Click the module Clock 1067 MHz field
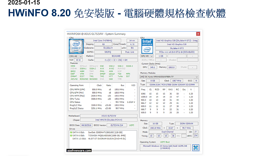This screenshot has height=156, width=262. [x=177, y=81]
